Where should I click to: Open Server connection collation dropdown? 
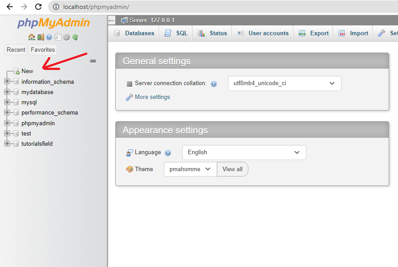(x=284, y=83)
